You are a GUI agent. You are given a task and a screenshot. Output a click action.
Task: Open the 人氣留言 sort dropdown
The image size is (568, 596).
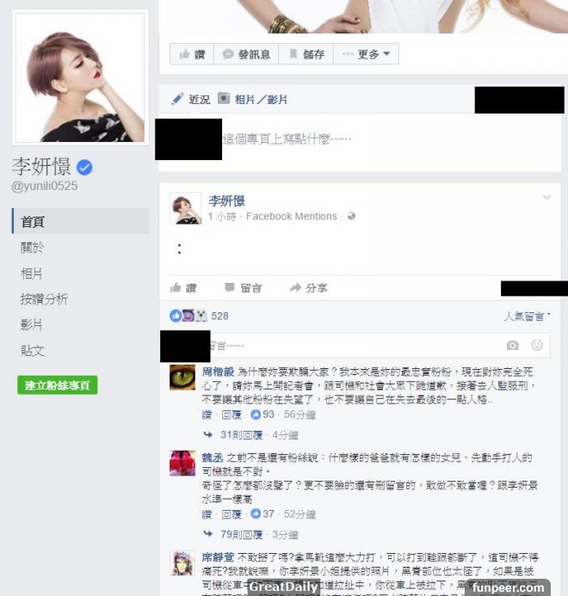[x=527, y=316]
